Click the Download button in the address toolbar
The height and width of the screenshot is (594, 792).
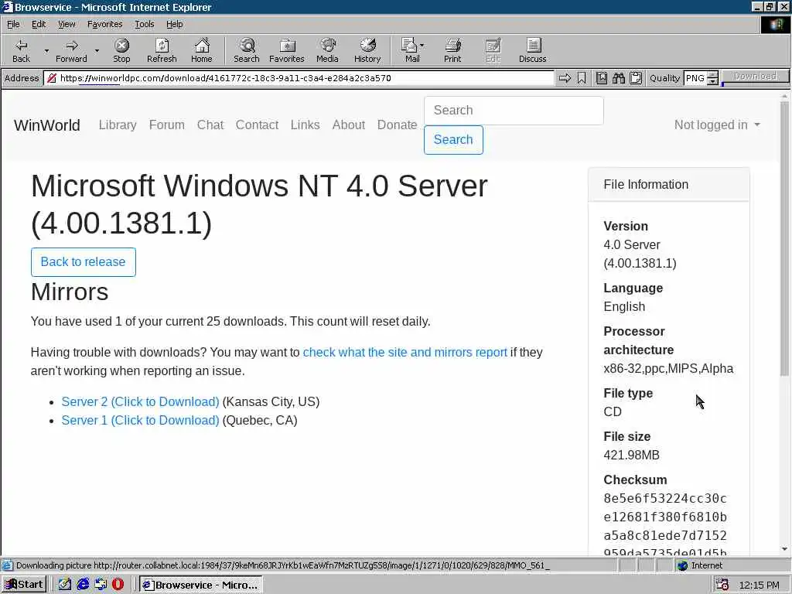coord(755,77)
